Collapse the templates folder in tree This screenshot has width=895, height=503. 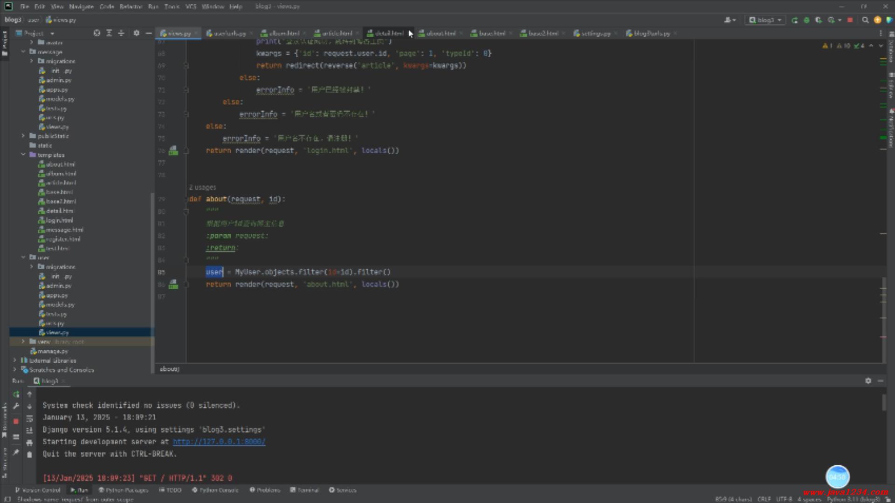click(x=23, y=155)
